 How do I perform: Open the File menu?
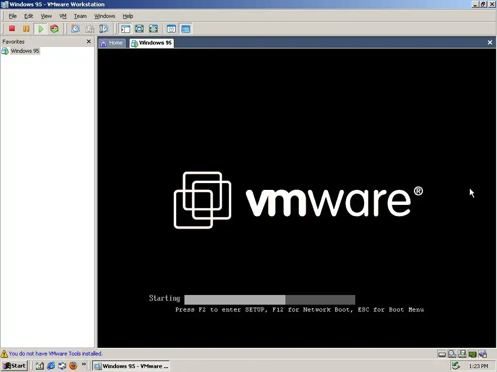pos(13,16)
